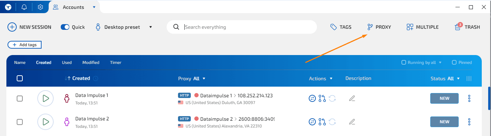Viewport: 491px width, 136px height.
Task: Click NEW status button for Data Impulse 2
Action: coord(444,122)
